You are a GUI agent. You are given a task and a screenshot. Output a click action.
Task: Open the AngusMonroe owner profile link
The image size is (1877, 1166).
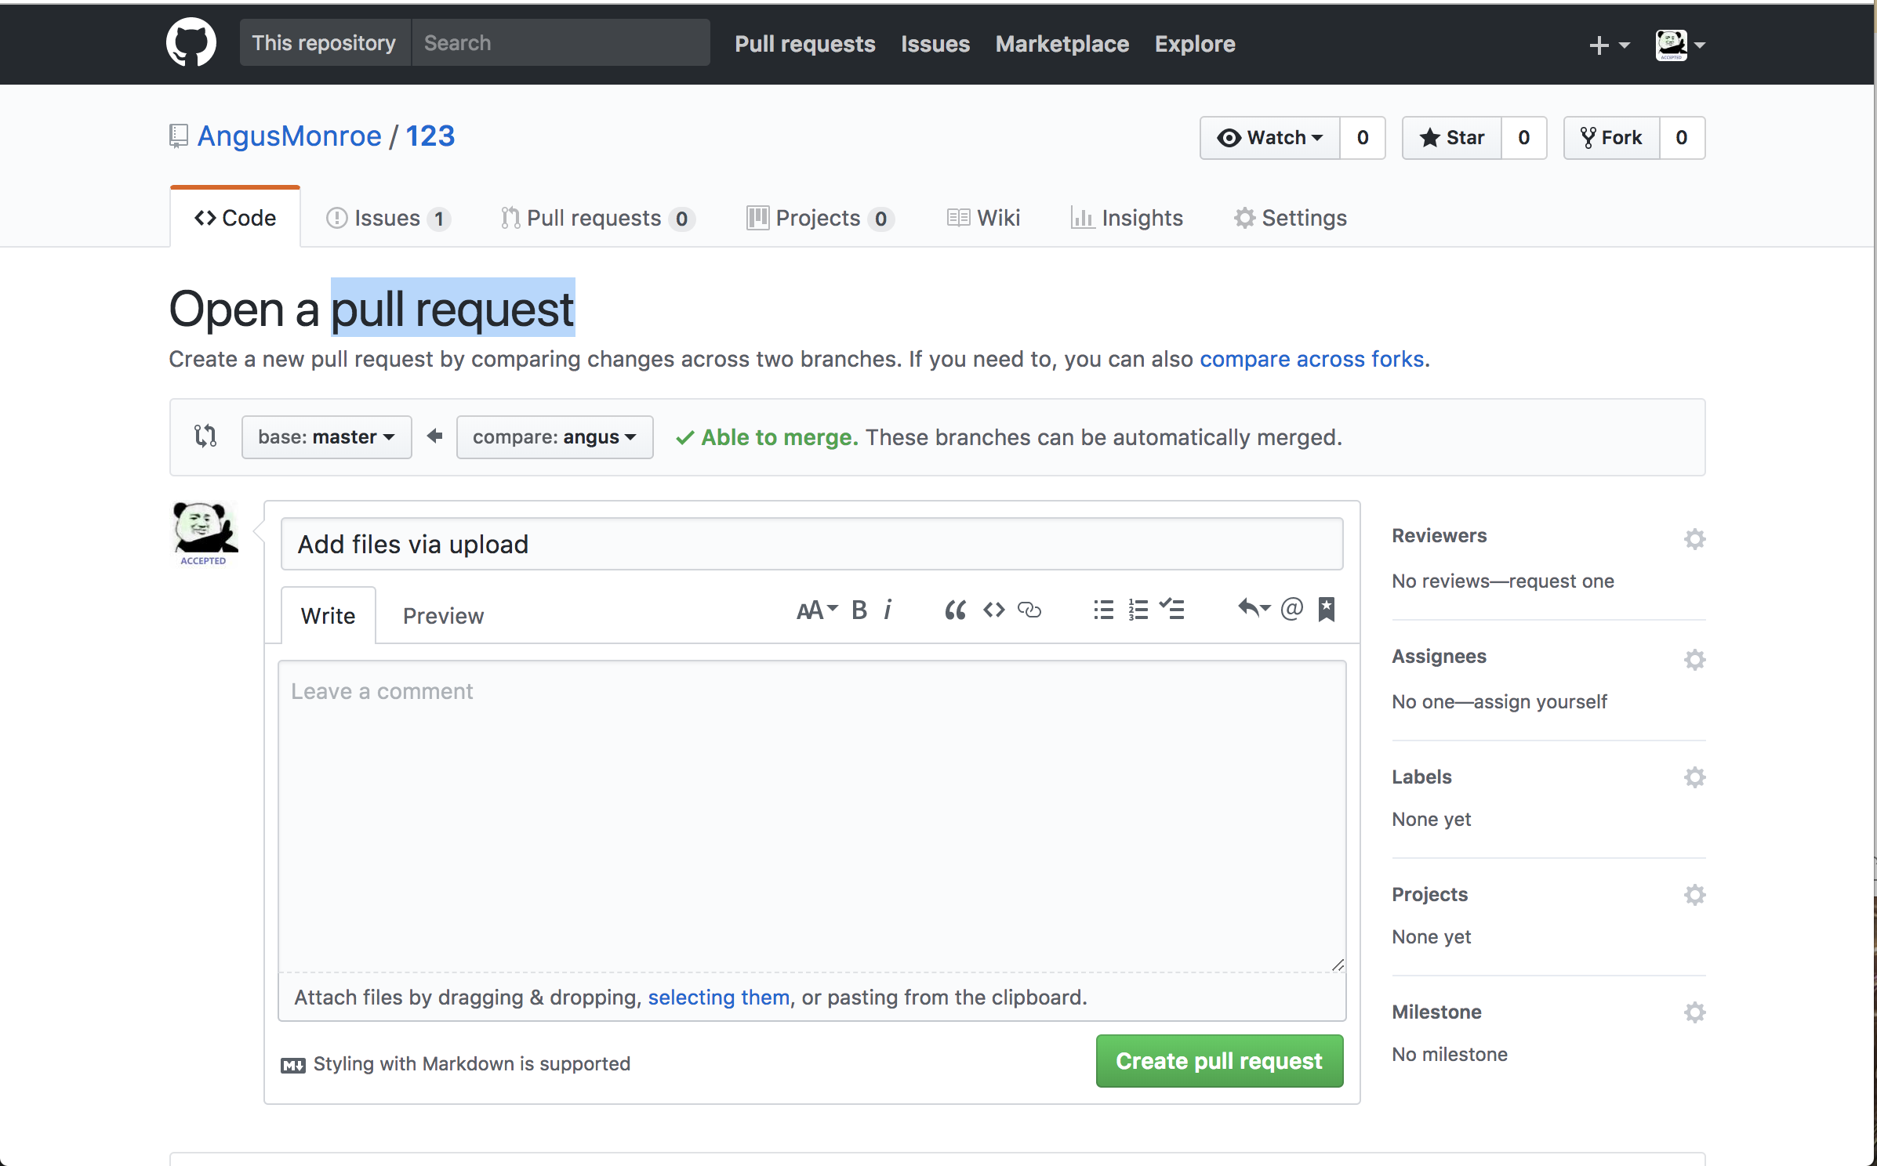pyautogui.click(x=289, y=136)
